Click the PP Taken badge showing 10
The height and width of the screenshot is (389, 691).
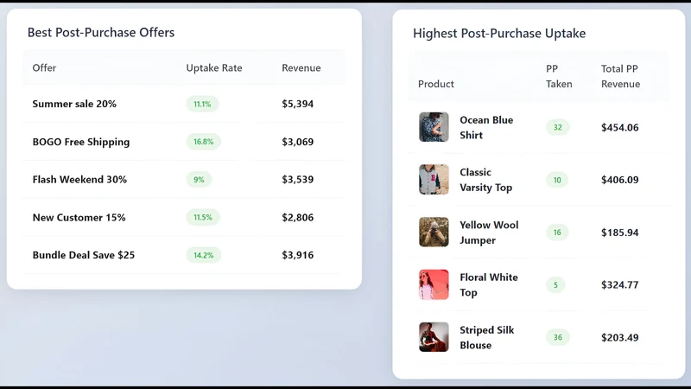click(557, 180)
